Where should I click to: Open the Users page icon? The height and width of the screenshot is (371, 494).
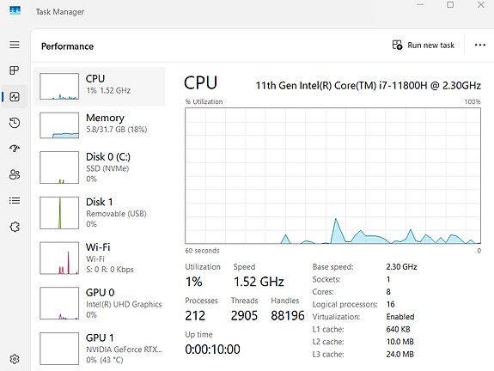coord(15,174)
